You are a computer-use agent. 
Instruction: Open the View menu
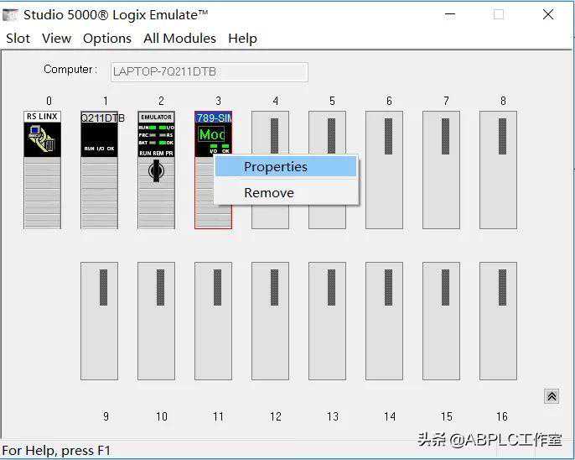coord(56,39)
